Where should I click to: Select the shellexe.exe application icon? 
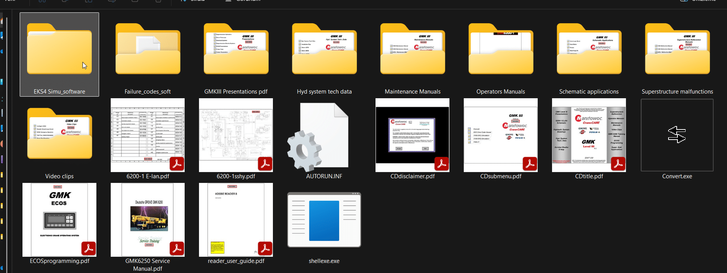click(x=324, y=220)
